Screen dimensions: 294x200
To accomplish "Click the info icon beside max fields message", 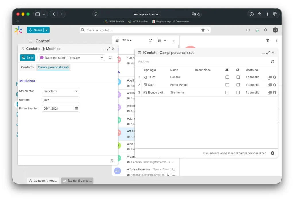I will click(272, 153).
